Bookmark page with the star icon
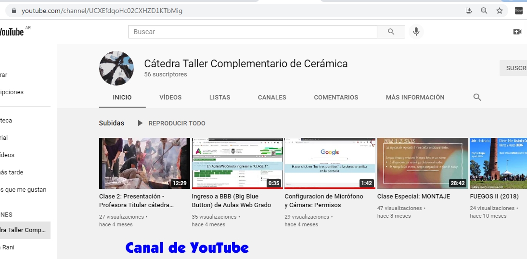The image size is (527, 259). [500, 11]
